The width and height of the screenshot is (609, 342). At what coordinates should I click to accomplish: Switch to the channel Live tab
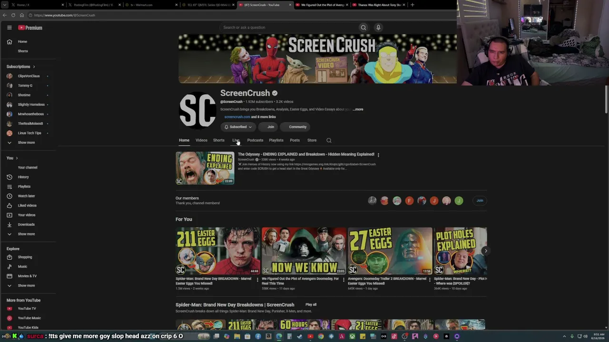point(236,140)
